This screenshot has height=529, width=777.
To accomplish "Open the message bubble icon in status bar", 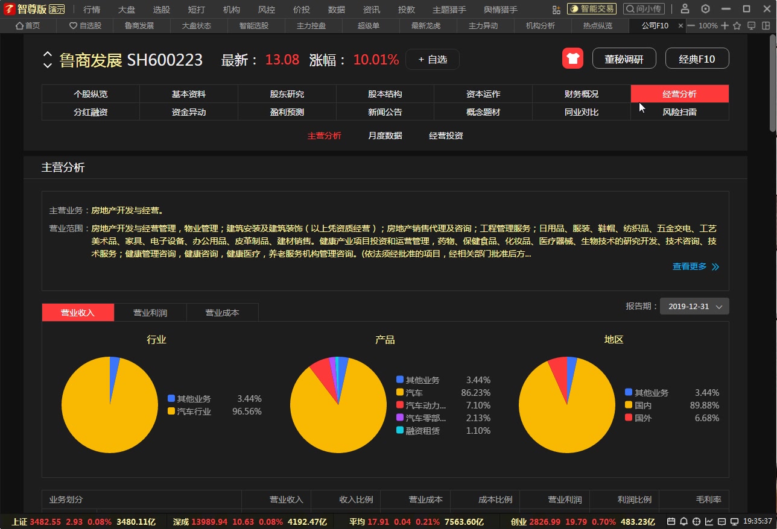I will pyautogui.click(x=721, y=522).
